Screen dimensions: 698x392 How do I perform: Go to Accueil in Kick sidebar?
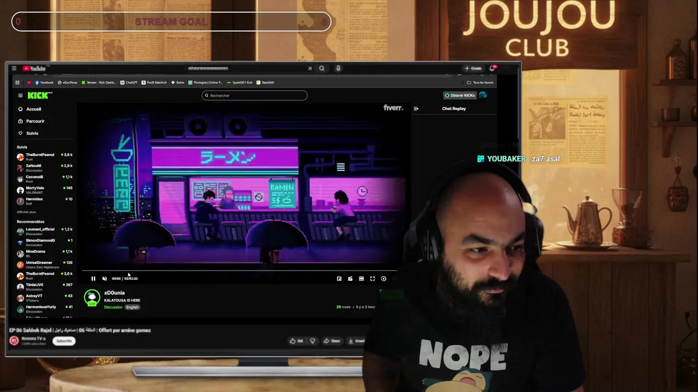[x=29, y=109]
